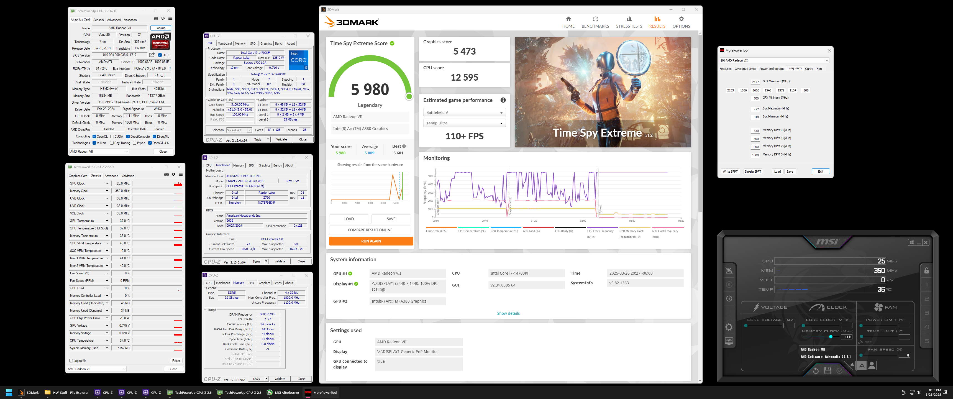
Task: Toggle the DirectML checkbox in GPU-Z
Action: click(154, 137)
